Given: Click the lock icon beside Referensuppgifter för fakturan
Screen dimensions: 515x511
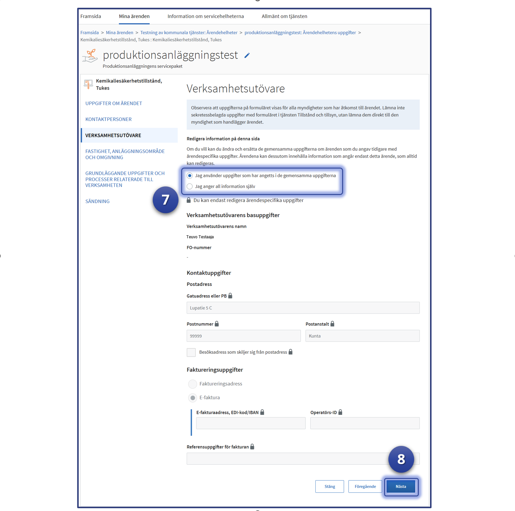Looking at the screenshot, I should [x=252, y=447].
